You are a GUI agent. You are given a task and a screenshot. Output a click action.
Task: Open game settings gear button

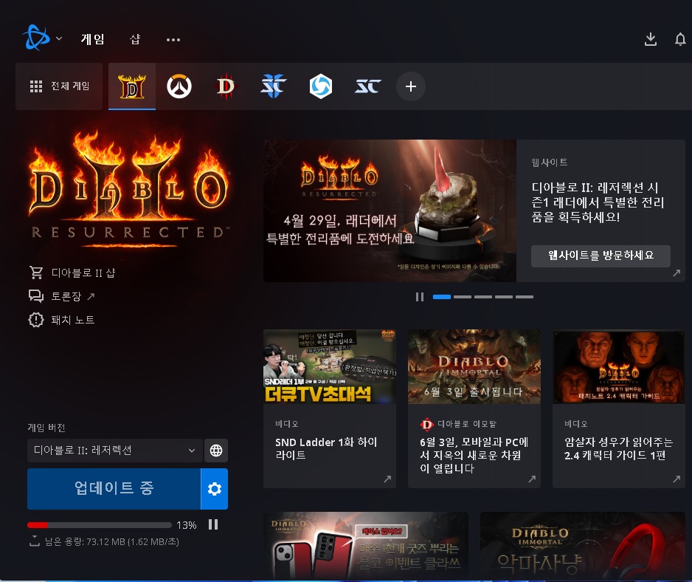(215, 488)
